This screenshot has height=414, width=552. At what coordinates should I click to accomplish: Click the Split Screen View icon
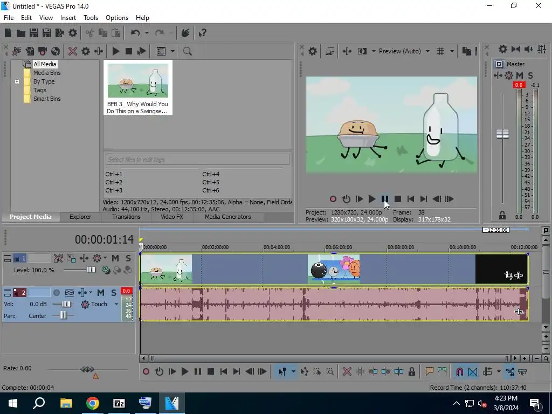tap(362, 51)
